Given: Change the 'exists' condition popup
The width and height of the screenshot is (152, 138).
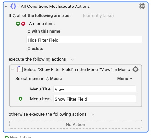Looking at the screenshot, I should coord(35,49).
